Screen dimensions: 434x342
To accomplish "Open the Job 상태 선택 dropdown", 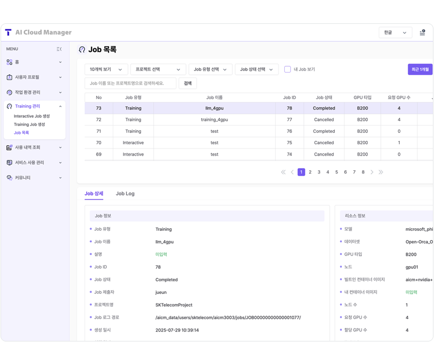I will tap(257, 69).
